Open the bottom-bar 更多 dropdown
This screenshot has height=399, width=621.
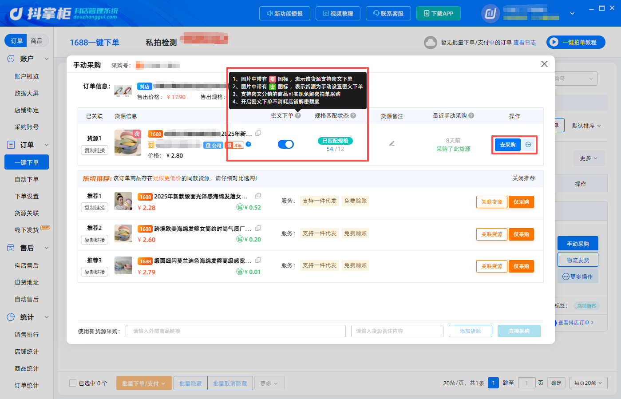269,383
